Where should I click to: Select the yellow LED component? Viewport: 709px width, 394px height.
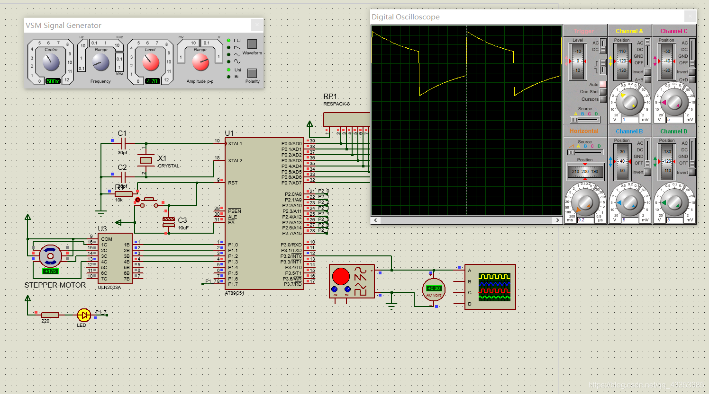pos(83,315)
